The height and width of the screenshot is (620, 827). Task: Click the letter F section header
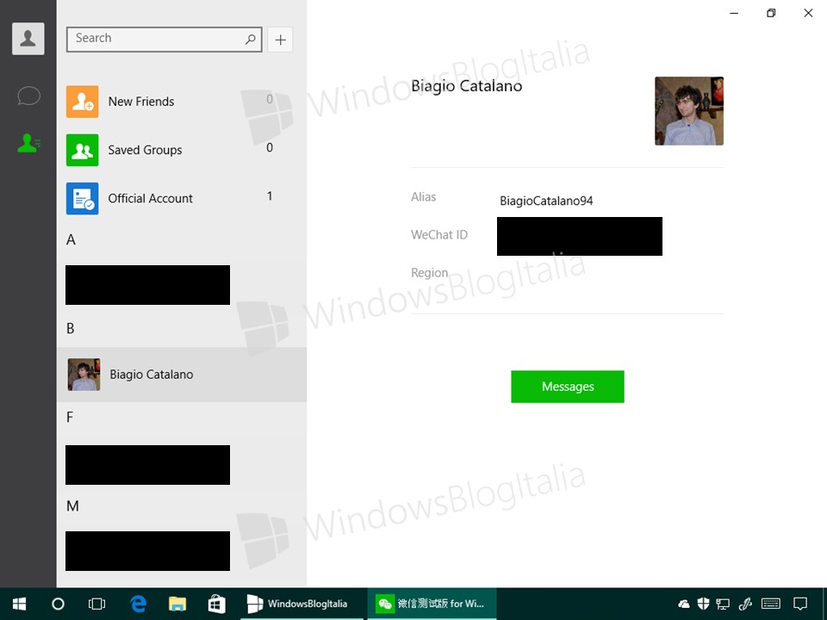(70, 417)
